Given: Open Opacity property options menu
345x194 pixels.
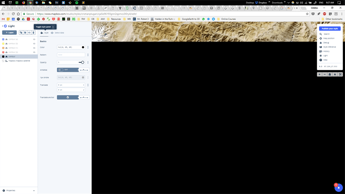Looking at the screenshot, I should tap(88, 63).
